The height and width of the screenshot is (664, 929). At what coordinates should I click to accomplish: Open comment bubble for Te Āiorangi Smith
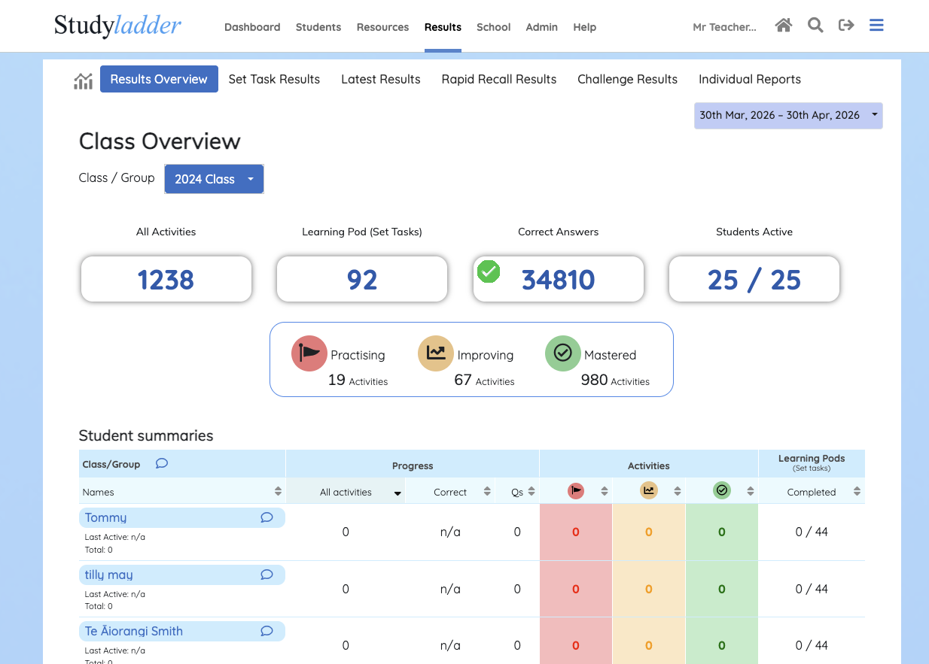coord(267,631)
